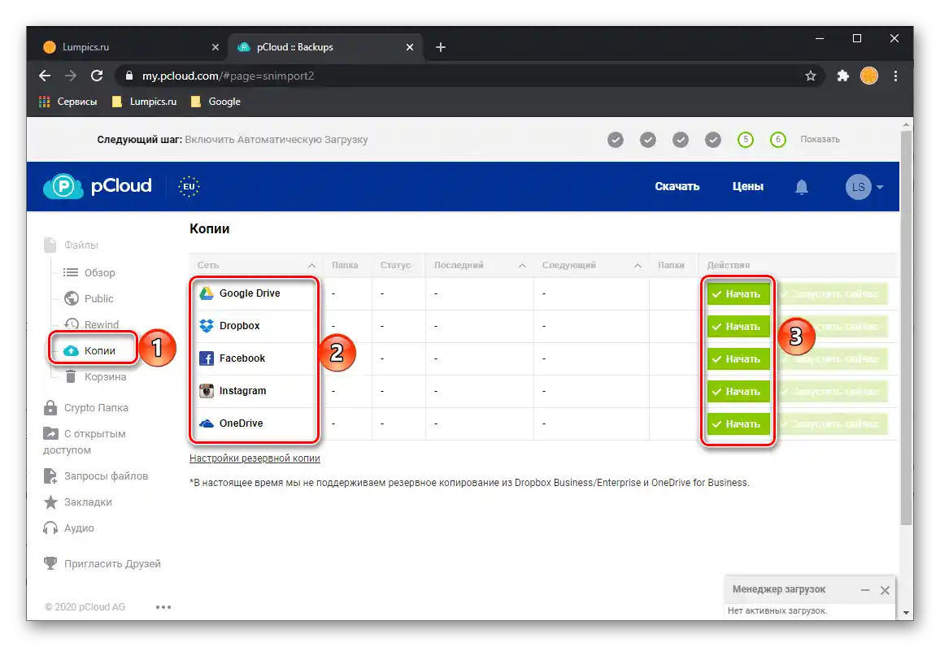Click the Dropbox row name
The width and height of the screenshot is (940, 647).
[x=239, y=325]
